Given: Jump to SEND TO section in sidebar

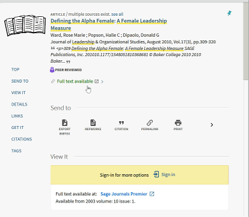Looking at the screenshot, I should pyautogui.click(x=20, y=81).
